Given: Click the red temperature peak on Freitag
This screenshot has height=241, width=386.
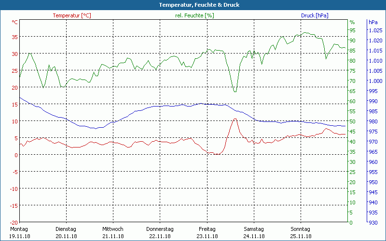Looking at the screenshot, I should (x=235, y=119).
